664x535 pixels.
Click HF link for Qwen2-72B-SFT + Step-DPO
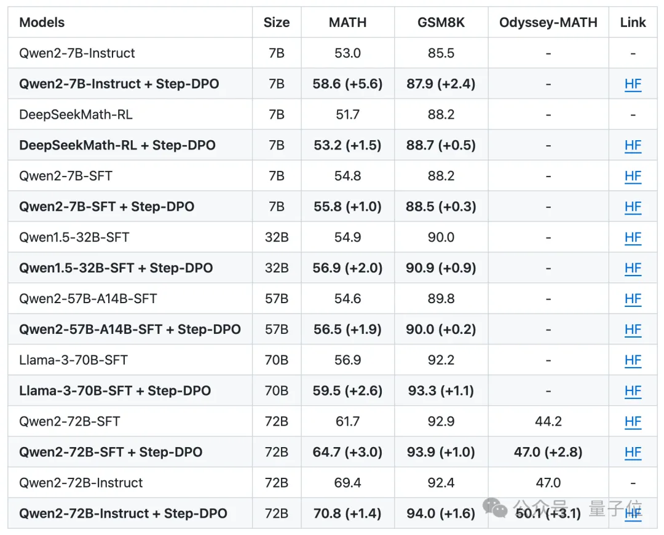click(633, 453)
